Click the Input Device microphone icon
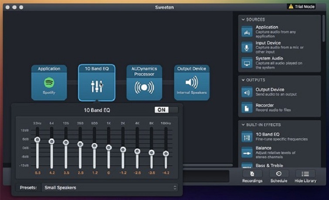The image size is (329, 200). pos(247,47)
